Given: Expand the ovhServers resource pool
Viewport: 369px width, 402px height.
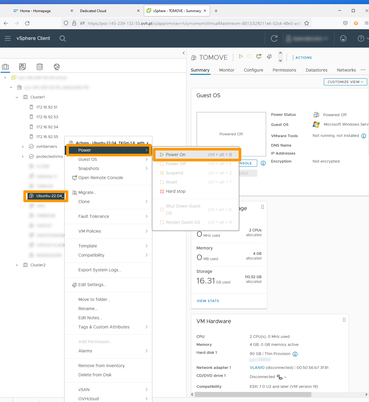Looking at the screenshot, I should click(x=23, y=147).
